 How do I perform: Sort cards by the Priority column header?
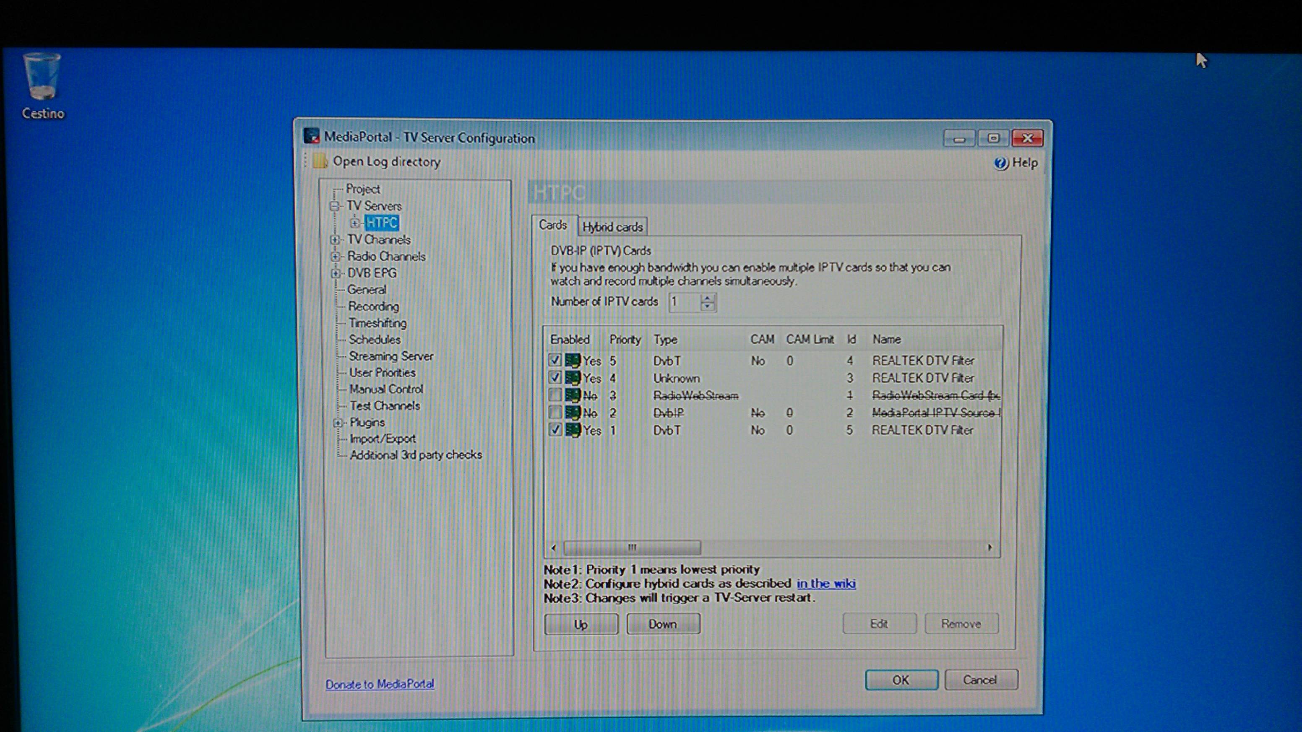pyautogui.click(x=625, y=340)
